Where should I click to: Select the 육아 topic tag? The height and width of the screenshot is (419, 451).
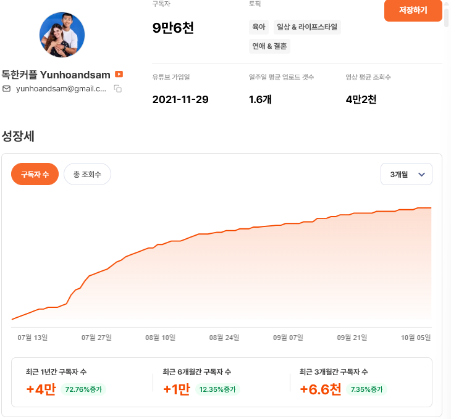(x=258, y=27)
